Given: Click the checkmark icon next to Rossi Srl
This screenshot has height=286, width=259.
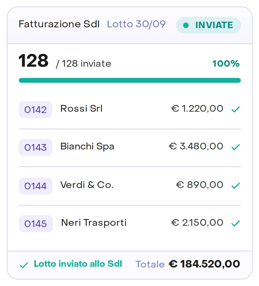Looking at the screenshot, I should coord(235,110).
